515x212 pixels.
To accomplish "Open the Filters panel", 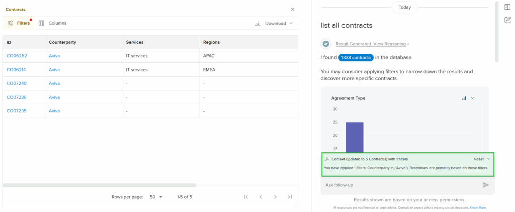I will tap(19, 23).
